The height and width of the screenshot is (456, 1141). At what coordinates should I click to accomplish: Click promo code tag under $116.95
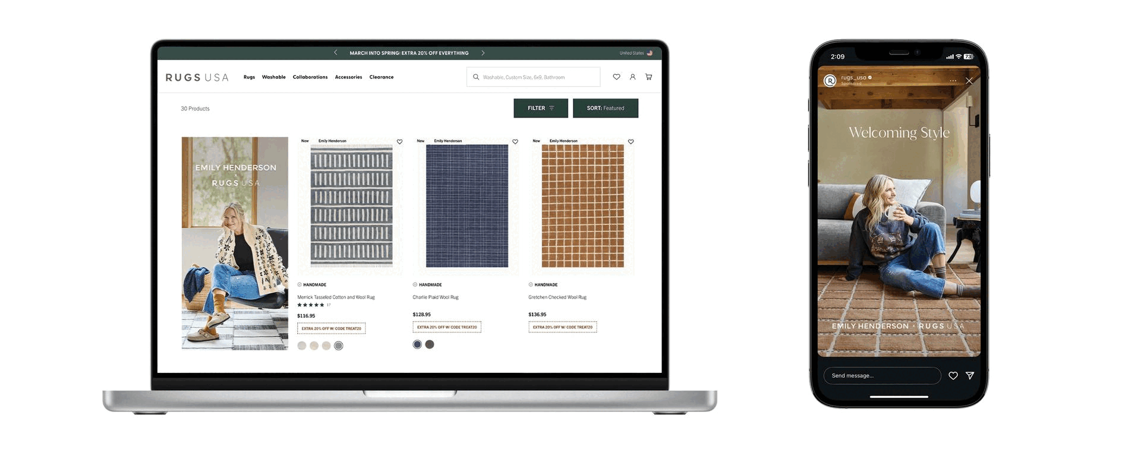pyautogui.click(x=331, y=328)
